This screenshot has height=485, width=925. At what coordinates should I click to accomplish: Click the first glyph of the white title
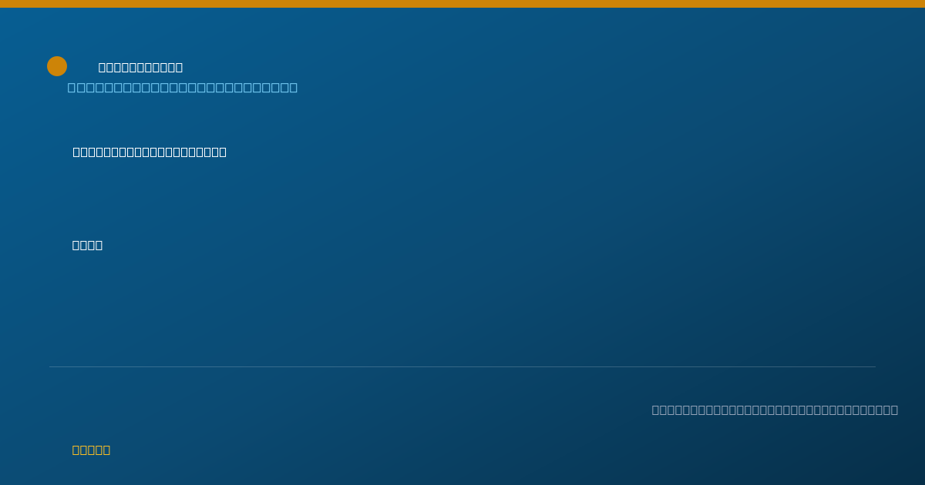[103, 68]
